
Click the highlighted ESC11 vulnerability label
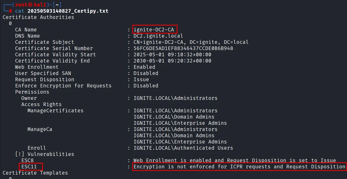pyautogui.click(x=31, y=167)
